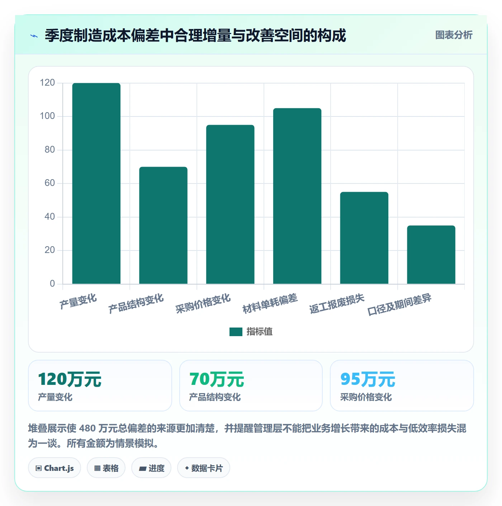Screen dimensions: 502x506
Task: Click the 材料单耗偏差 x-axis label
Action: pyautogui.click(x=270, y=304)
